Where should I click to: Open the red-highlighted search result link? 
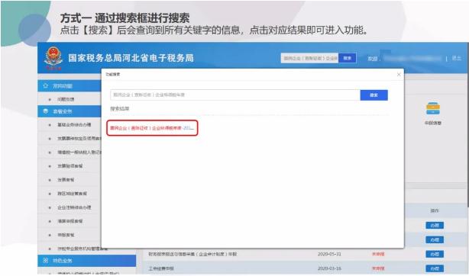click(x=152, y=128)
